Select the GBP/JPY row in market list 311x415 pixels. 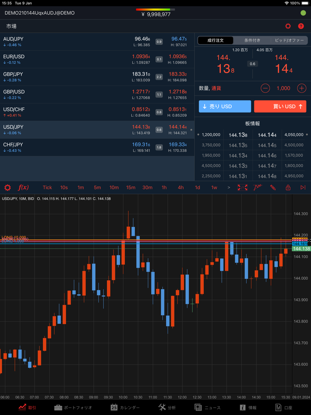point(97,77)
